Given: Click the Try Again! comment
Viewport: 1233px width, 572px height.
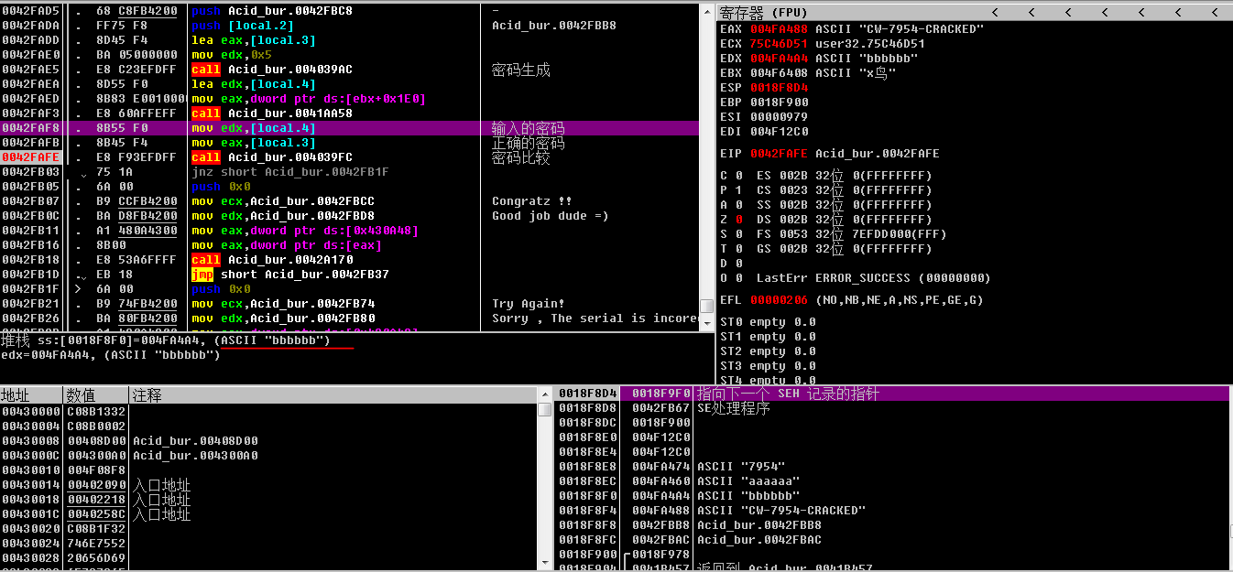Looking at the screenshot, I should (x=528, y=304).
